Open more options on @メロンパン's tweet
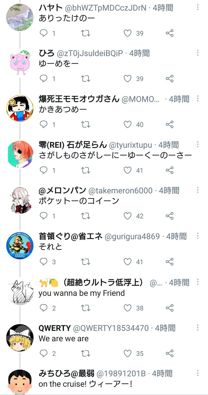208x395 pixels. pos(197,190)
